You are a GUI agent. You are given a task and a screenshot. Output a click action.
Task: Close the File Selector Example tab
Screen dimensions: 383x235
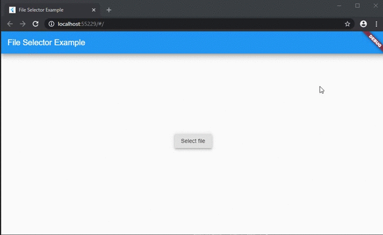(x=93, y=10)
